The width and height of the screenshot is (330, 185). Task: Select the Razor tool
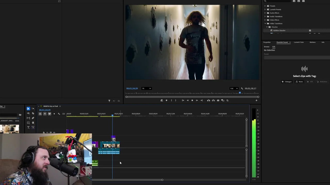[33, 113]
